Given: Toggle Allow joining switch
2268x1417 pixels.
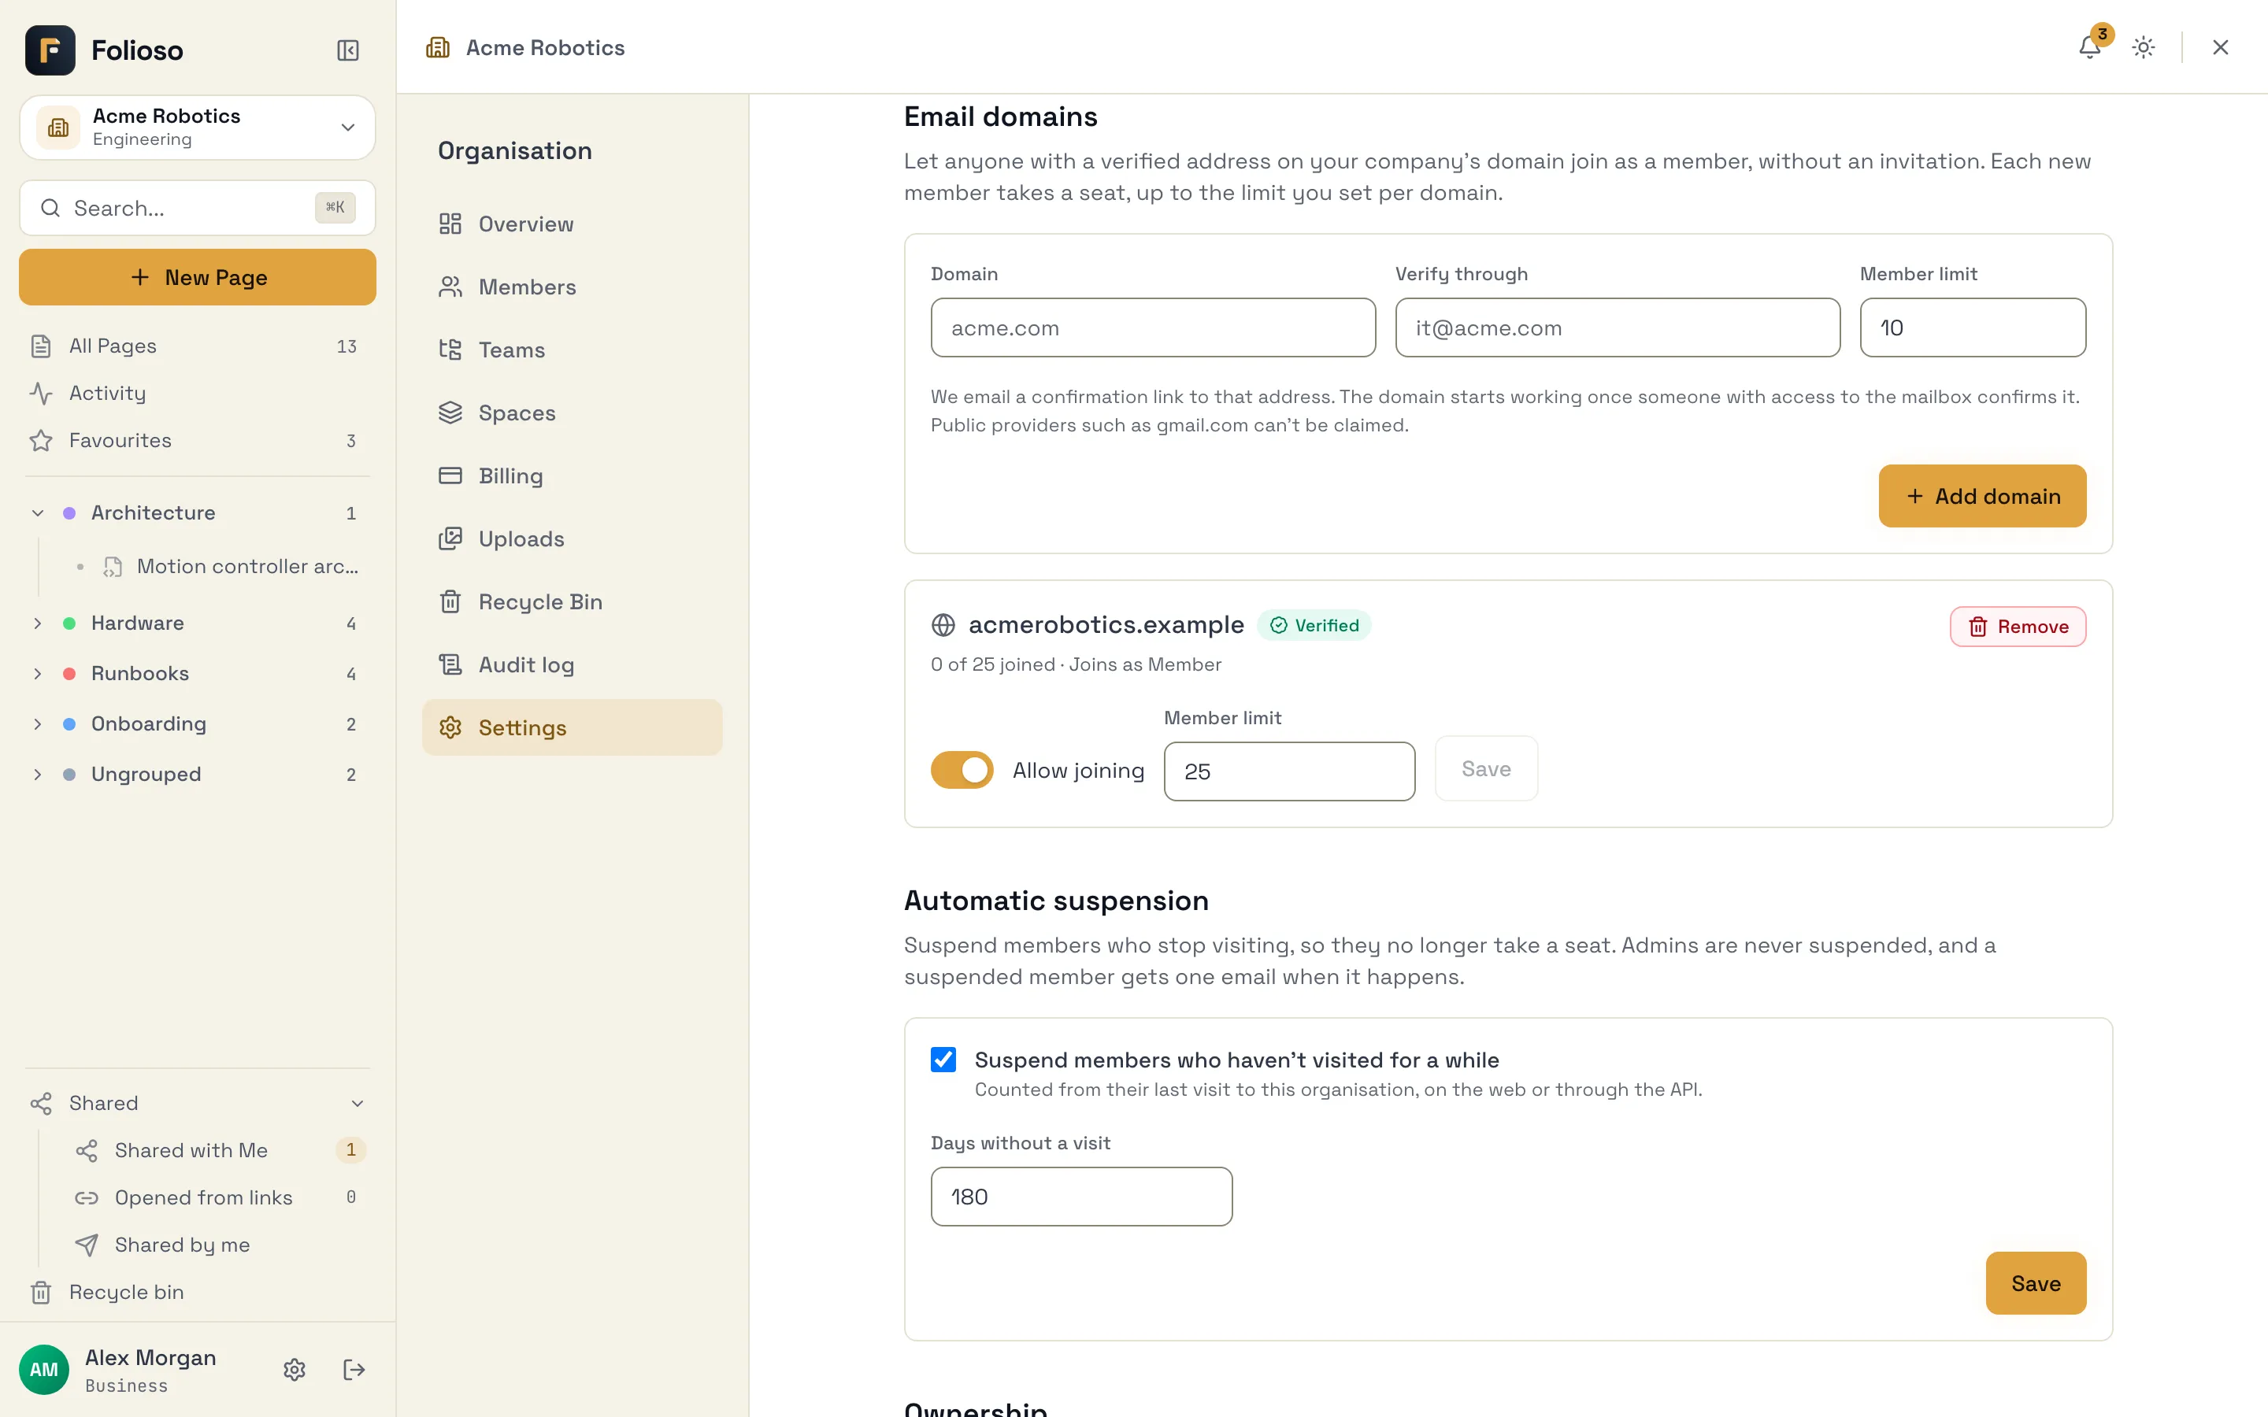Looking at the screenshot, I should point(962,769).
